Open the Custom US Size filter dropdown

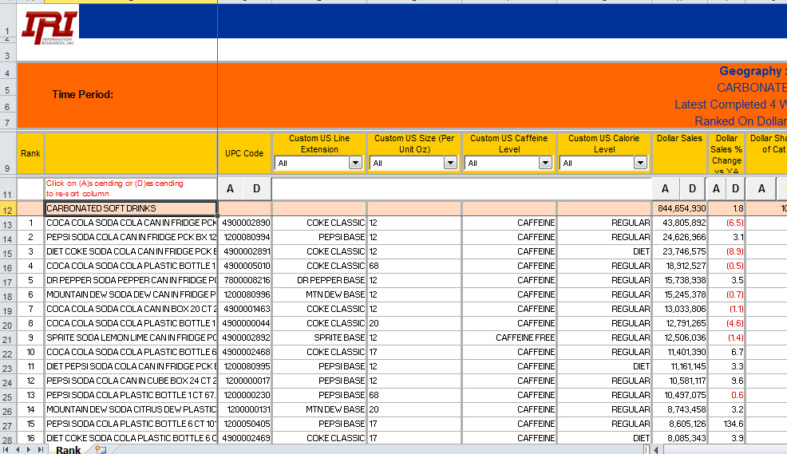point(450,163)
